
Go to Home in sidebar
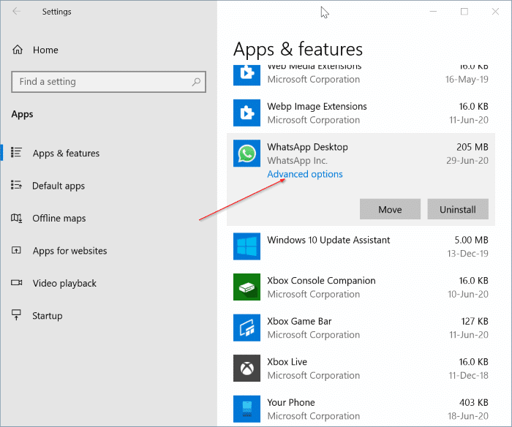click(x=45, y=50)
